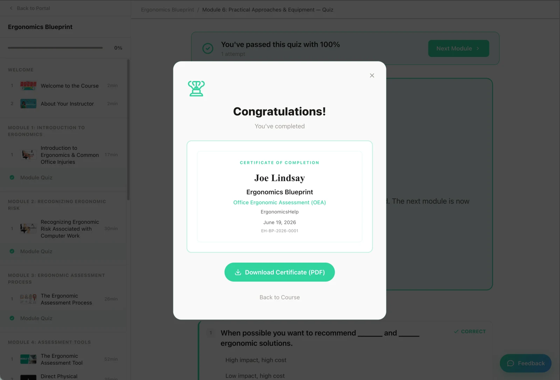560x380 pixels.
Task: Click the Module 1 quiz green check icon
Action: point(12,177)
